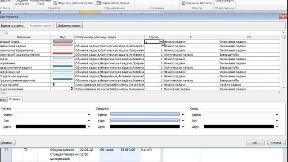This screenshot has width=288, height=162.
Task: Click the Move Project icon (Переместить проект)
Action: click(99, 3)
